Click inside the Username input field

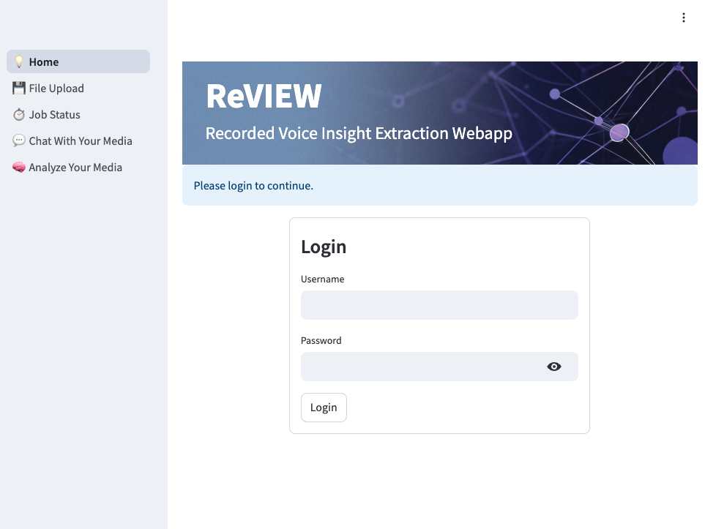point(439,304)
